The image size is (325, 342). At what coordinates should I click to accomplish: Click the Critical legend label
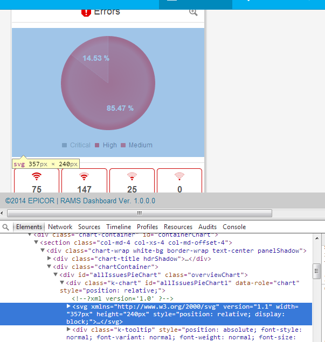coord(80,145)
